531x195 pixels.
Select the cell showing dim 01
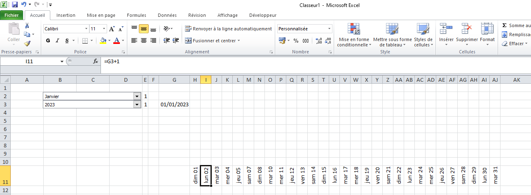coord(195,176)
